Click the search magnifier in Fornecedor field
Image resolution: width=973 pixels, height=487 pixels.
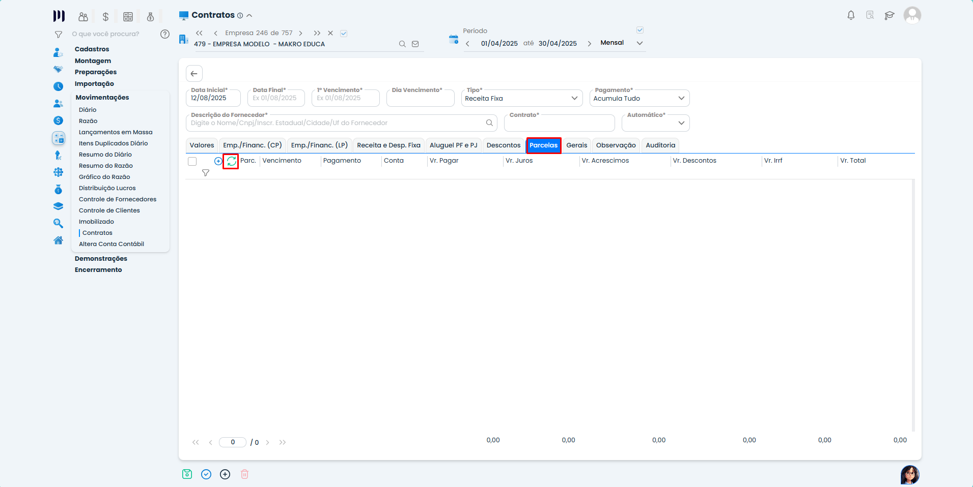[489, 123]
